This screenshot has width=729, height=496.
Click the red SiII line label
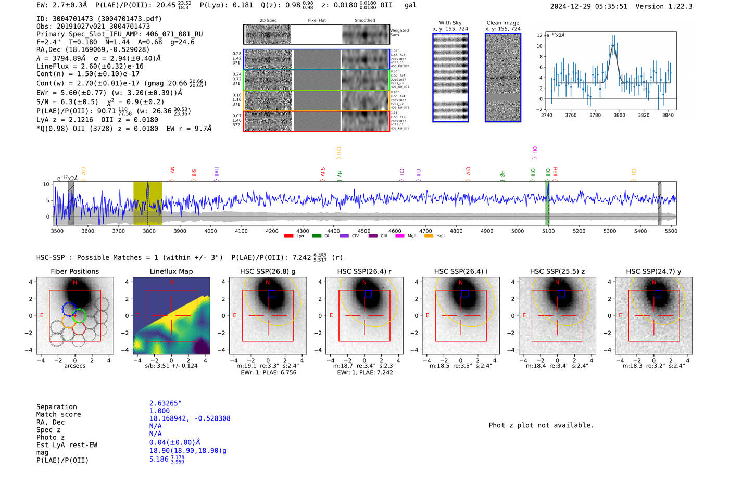coord(194,174)
